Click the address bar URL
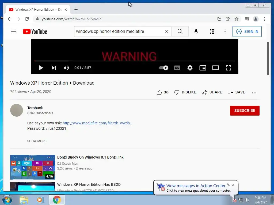Image resolution: width=274 pixels, height=205 pixels. click(x=71, y=19)
